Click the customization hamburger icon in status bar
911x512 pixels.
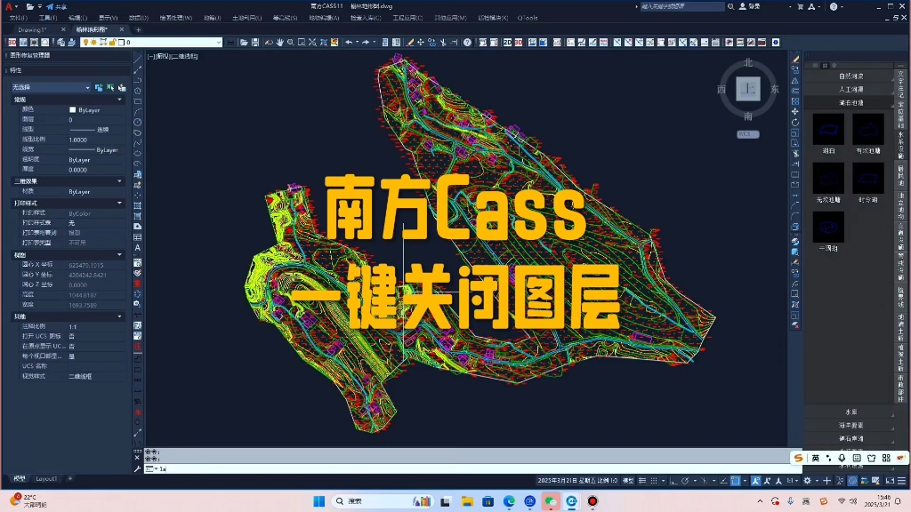click(x=902, y=481)
